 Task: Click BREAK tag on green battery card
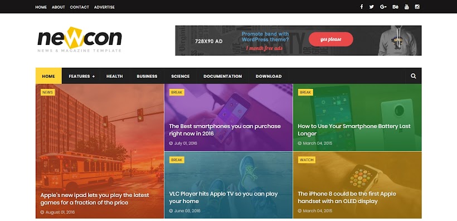click(305, 92)
